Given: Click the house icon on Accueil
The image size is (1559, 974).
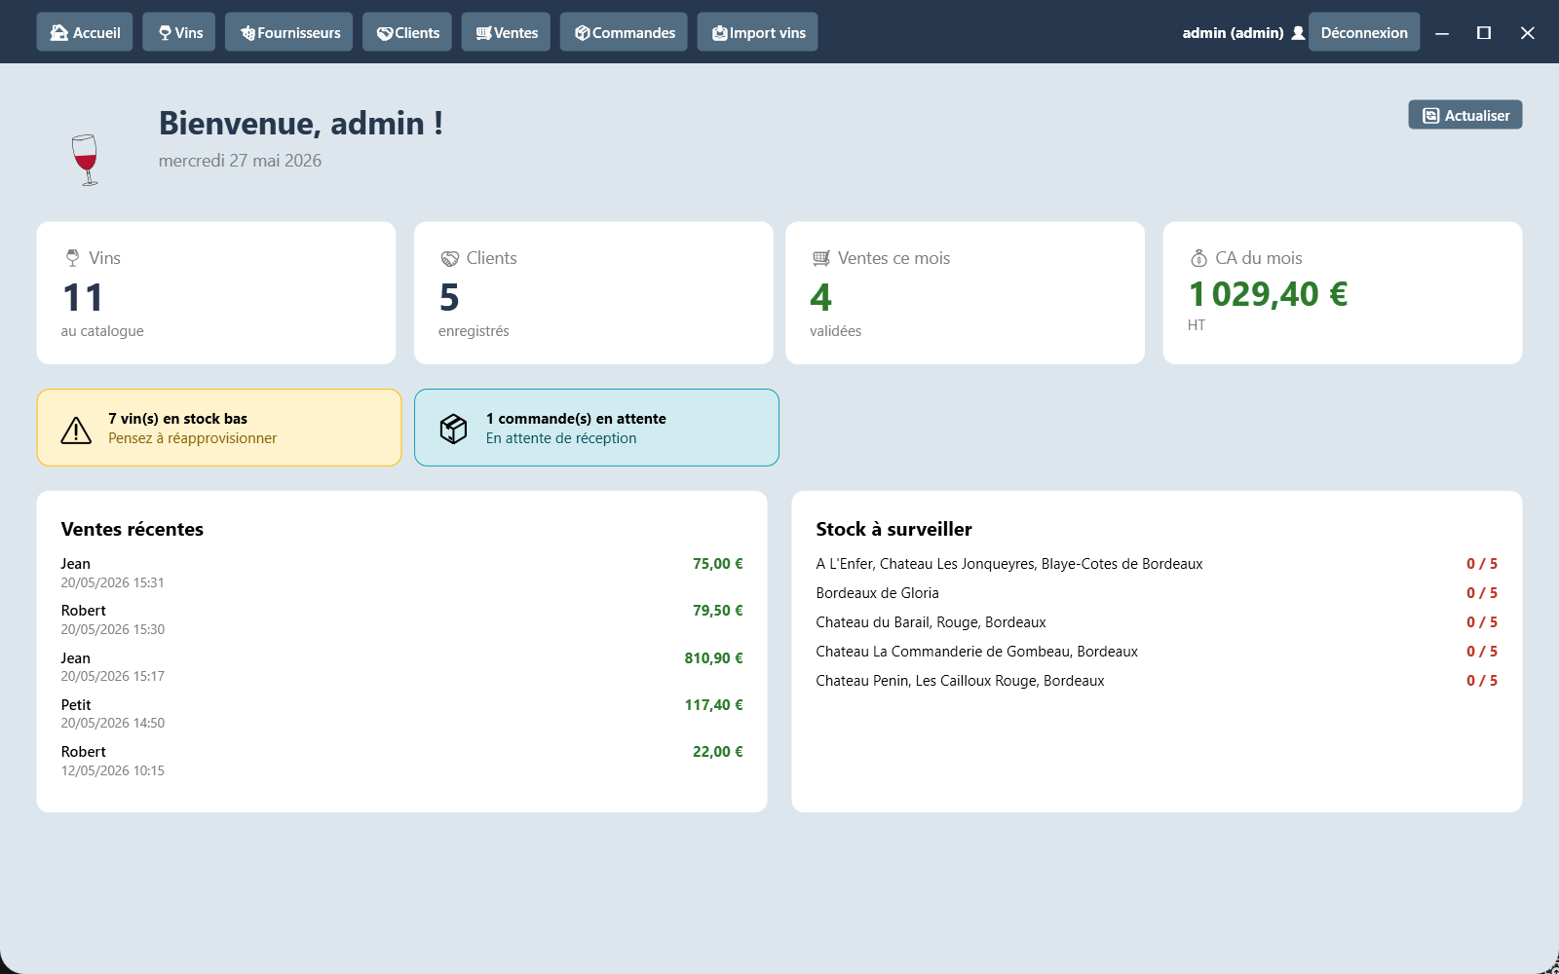Looking at the screenshot, I should pos(59,33).
